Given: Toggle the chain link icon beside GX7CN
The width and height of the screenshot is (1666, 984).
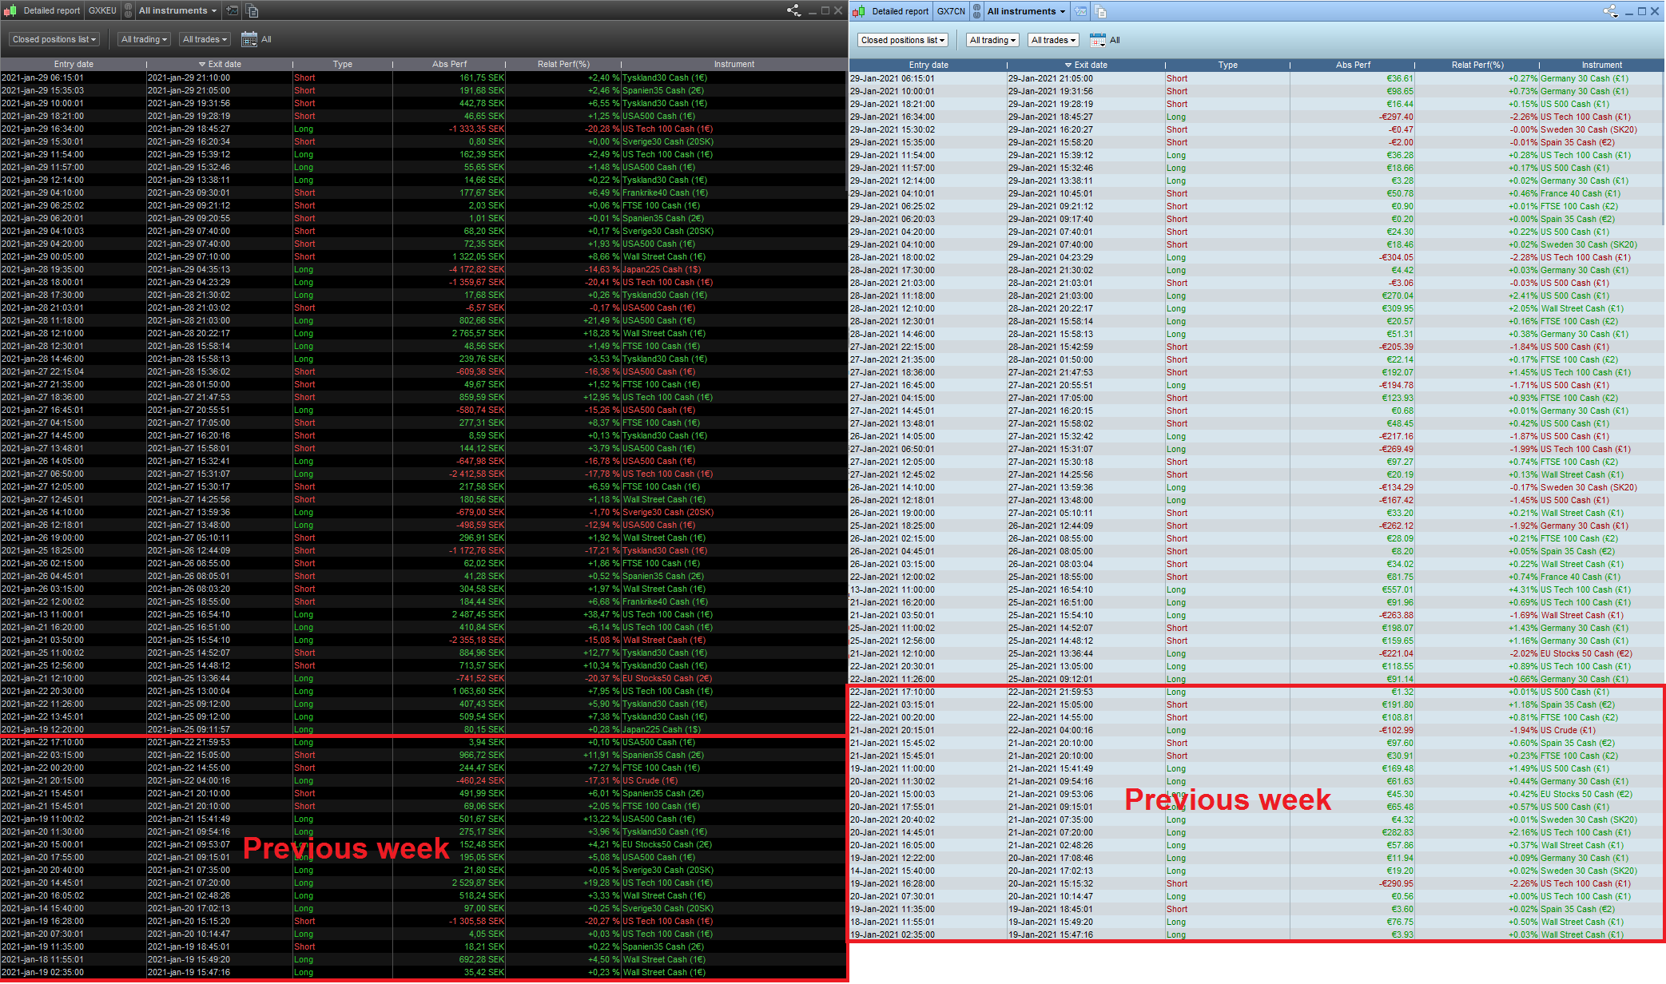Looking at the screenshot, I should tap(976, 11).
